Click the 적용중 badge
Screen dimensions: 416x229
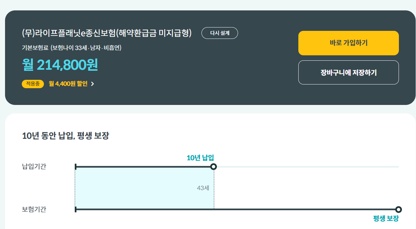33,84
